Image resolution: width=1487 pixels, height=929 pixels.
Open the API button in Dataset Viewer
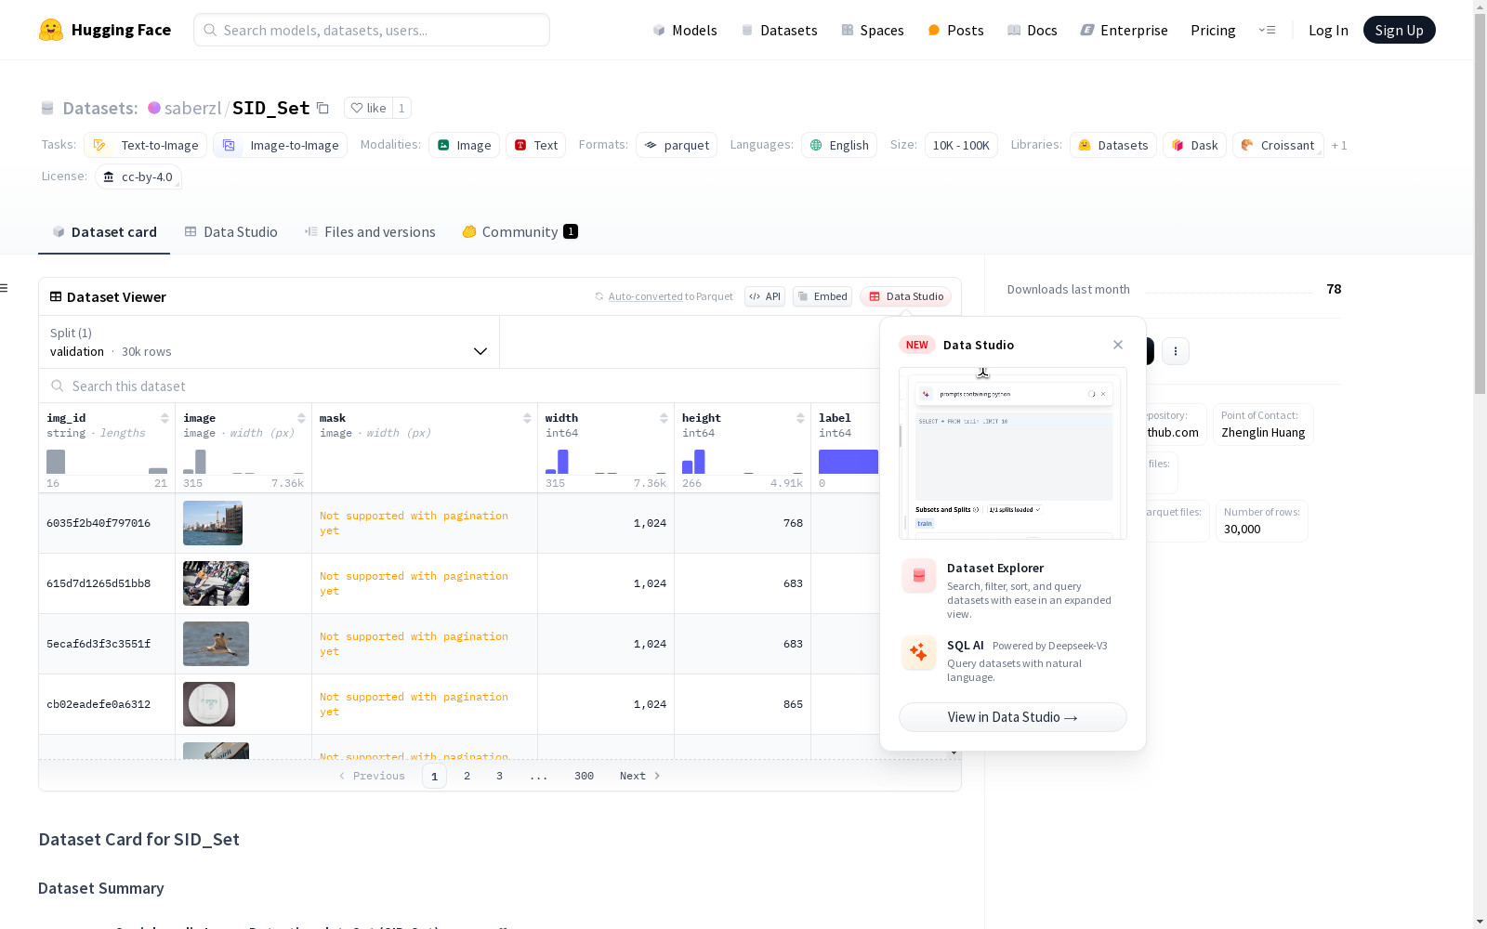tap(765, 296)
